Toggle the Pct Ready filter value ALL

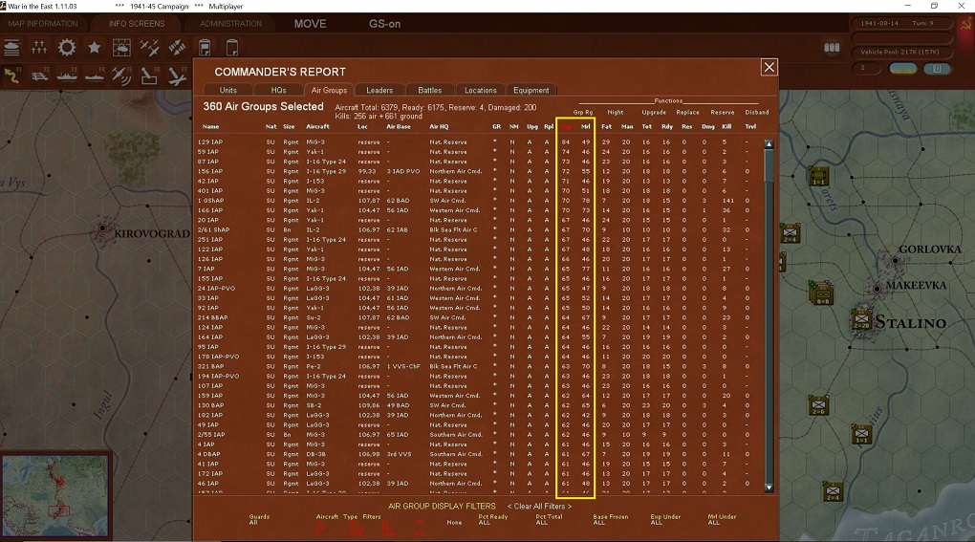[x=485, y=523]
